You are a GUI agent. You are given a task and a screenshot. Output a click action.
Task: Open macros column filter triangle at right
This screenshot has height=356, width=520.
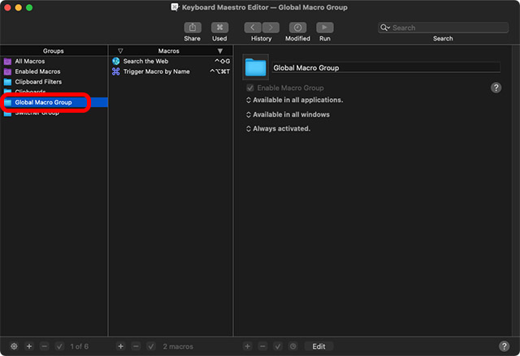click(x=220, y=51)
